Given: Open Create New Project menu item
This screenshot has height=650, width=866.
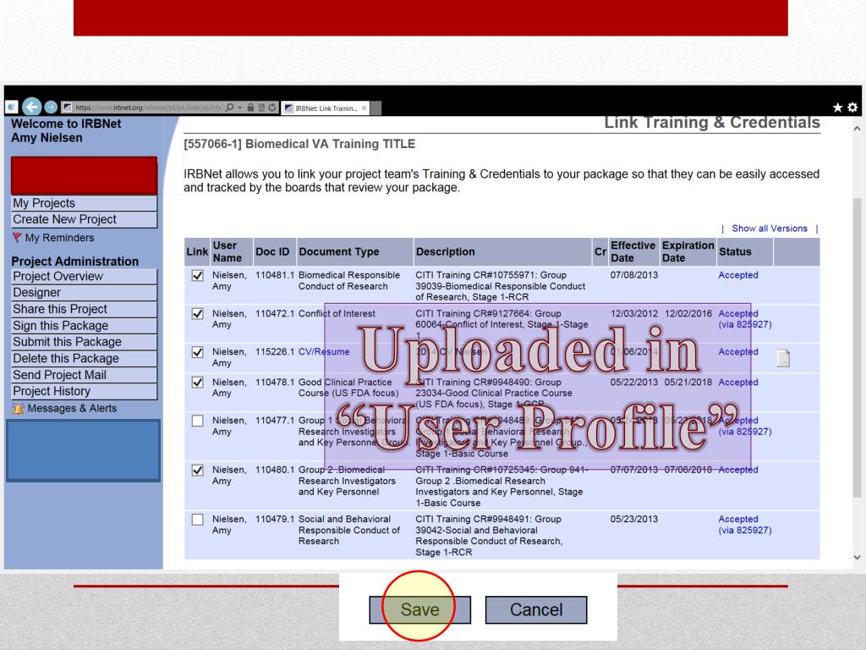Looking at the screenshot, I should [85, 219].
